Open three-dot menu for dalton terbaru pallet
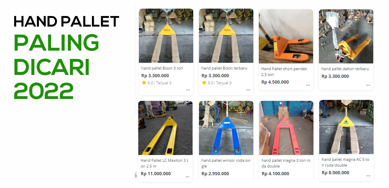The height and width of the screenshot is (188, 389). (x=368, y=85)
